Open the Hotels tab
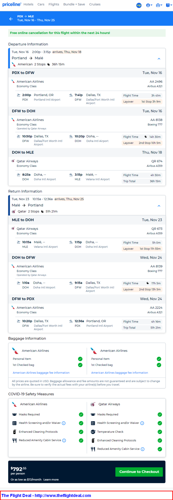This screenshot has width=173, height=500. click(x=28, y=4)
